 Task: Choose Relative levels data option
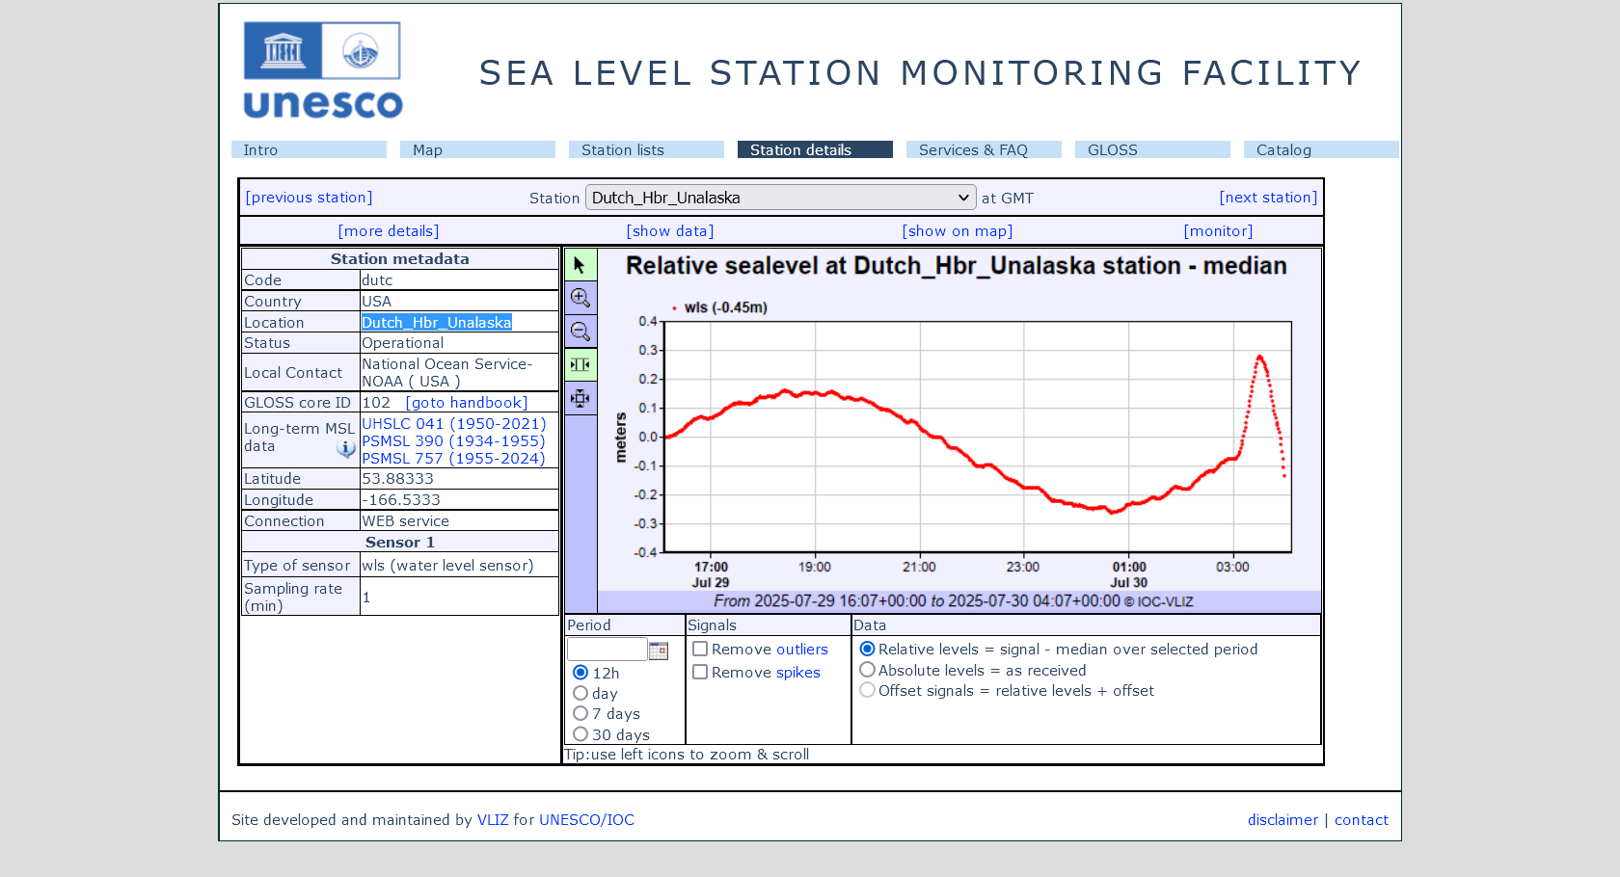(x=867, y=650)
